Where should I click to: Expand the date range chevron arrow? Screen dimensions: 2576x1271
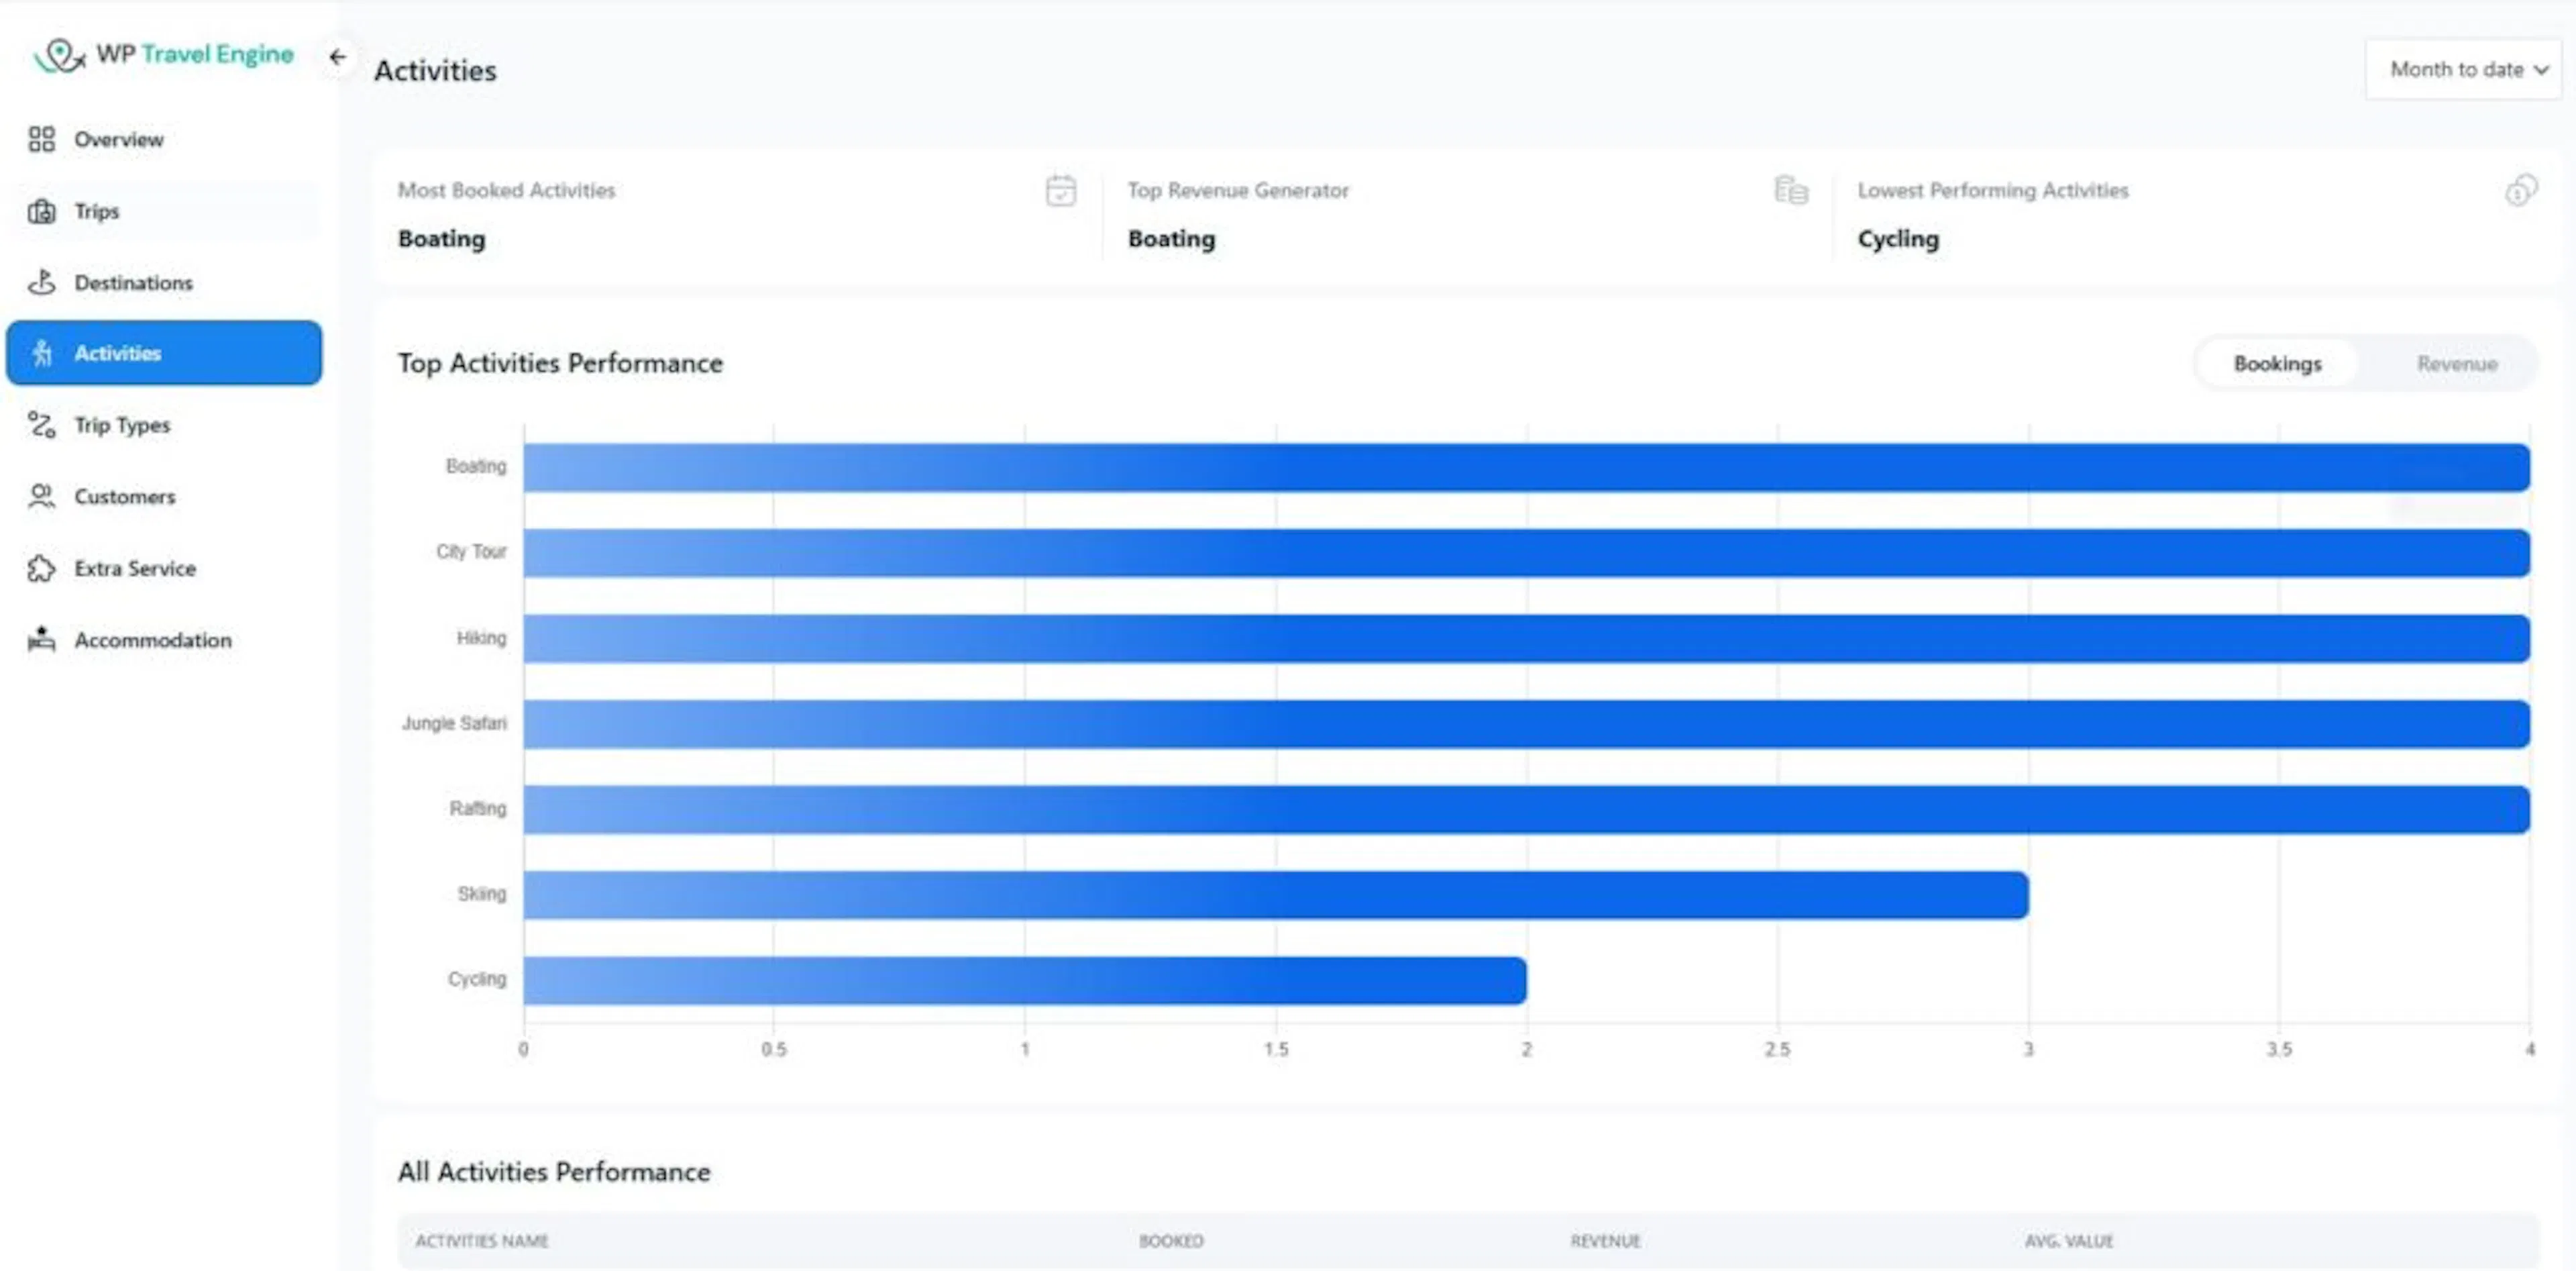pyautogui.click(x=2541, y=70)
